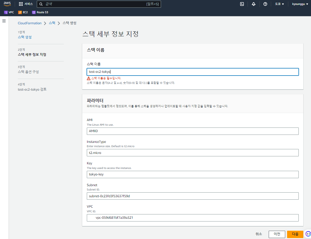Click the VPC shortcut icon
The height and width of the screenshot is (239, 311).
(x=6, y=12)
